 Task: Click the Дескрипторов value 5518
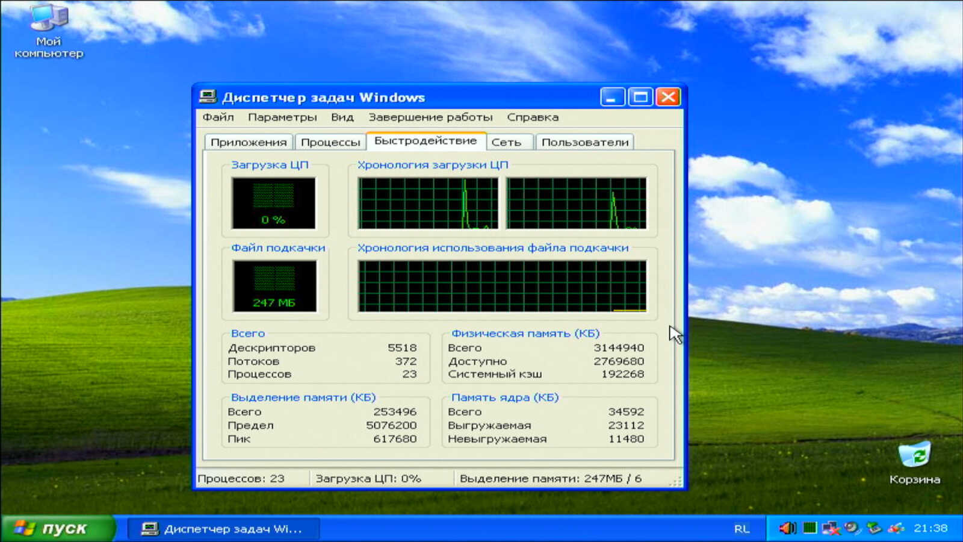coord(402,347)
